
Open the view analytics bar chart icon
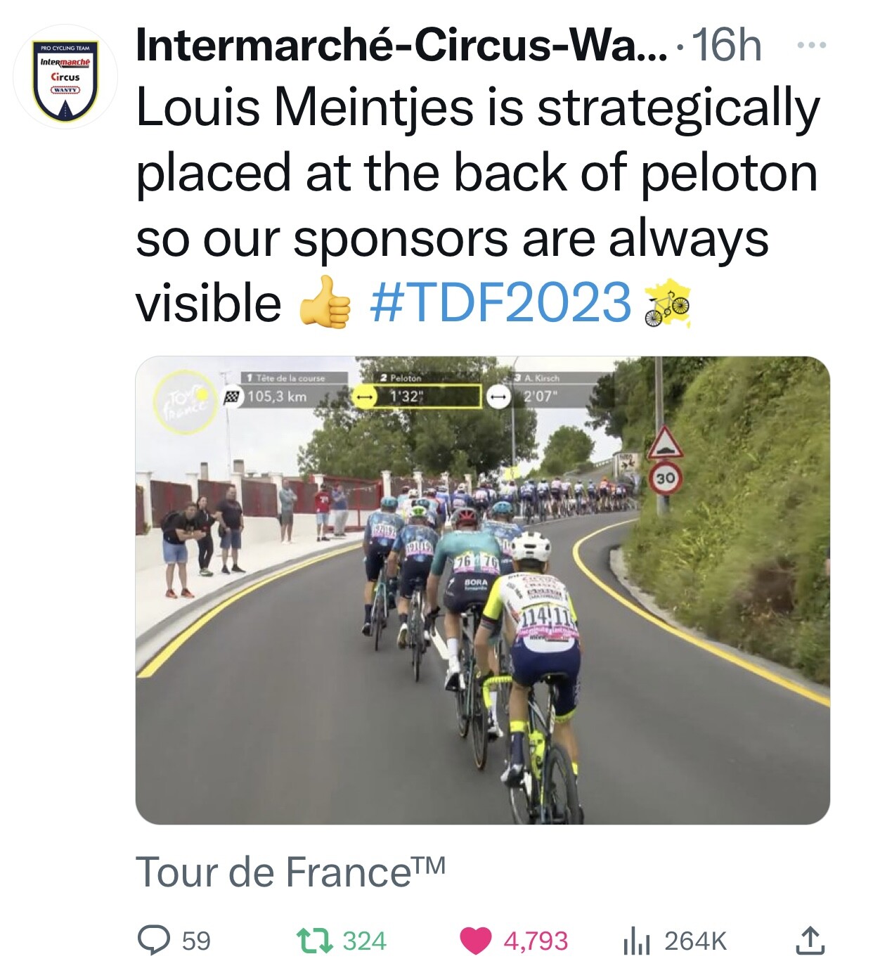click(x=635, y=941)
